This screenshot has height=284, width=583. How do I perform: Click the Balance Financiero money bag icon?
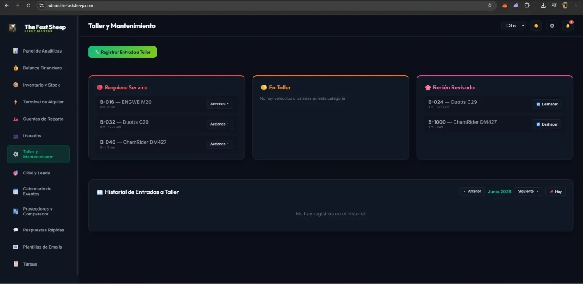point(16,68)
